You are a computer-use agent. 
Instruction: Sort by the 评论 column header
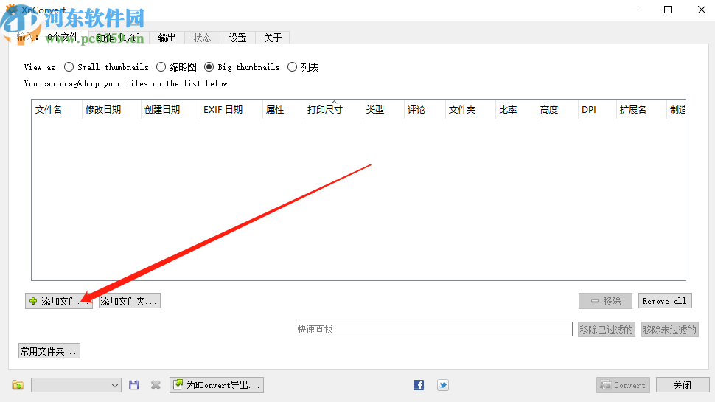pos(425,109)
